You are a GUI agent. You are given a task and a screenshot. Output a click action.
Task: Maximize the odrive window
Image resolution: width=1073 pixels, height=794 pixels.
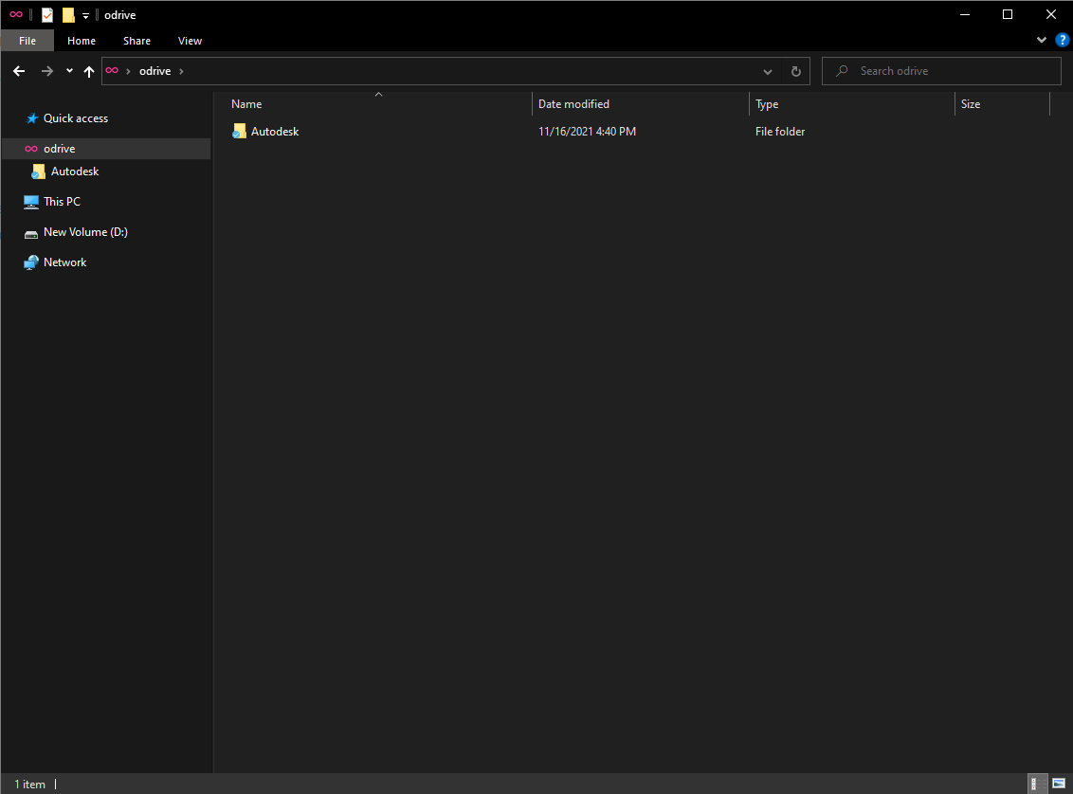point(1008,14)
